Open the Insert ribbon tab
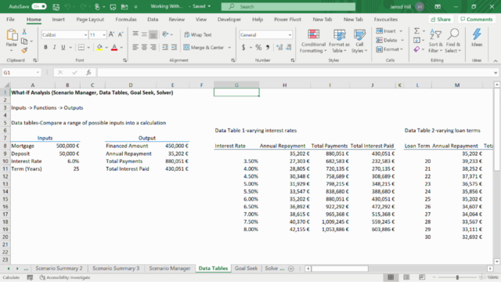Screen dimensions: 501x282 [x=58, y=20]
